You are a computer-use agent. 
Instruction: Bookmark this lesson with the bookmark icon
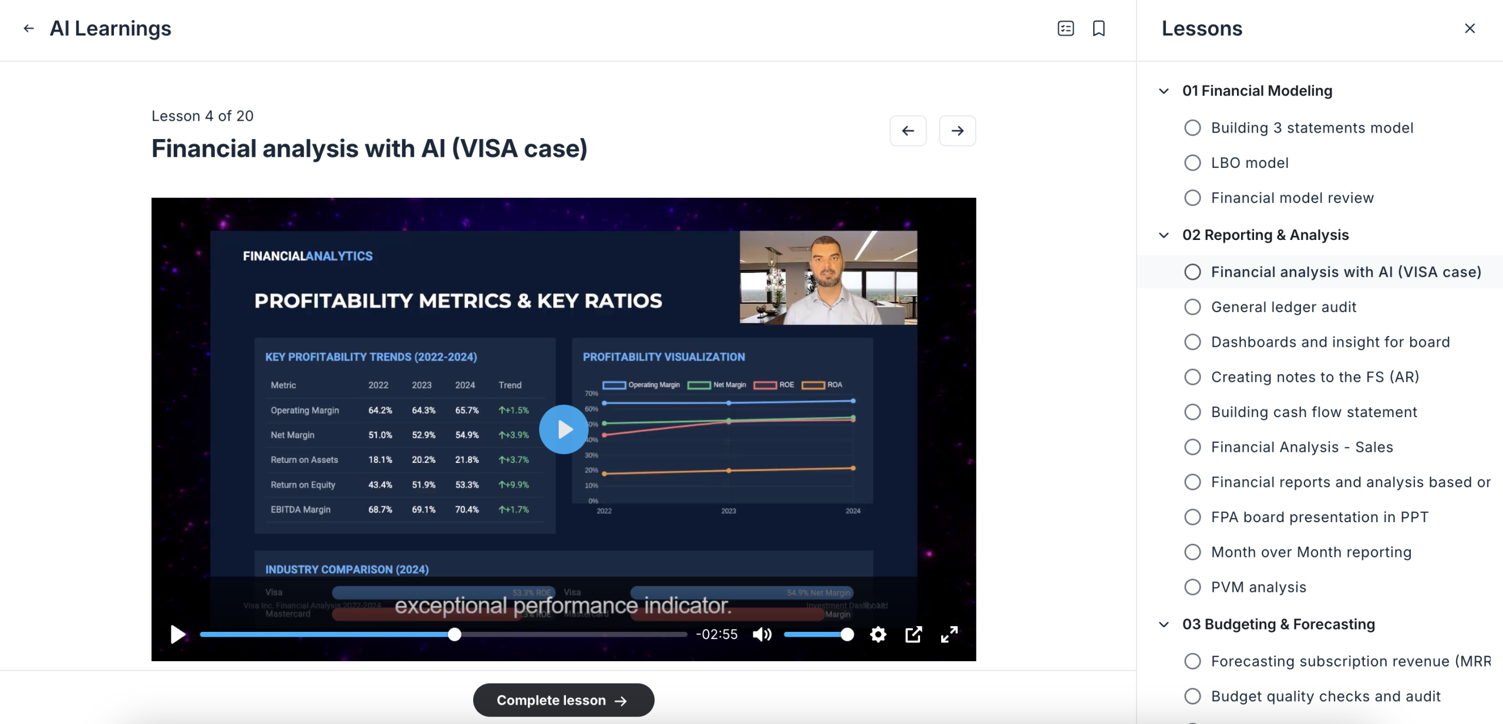tap(1098, 28)
